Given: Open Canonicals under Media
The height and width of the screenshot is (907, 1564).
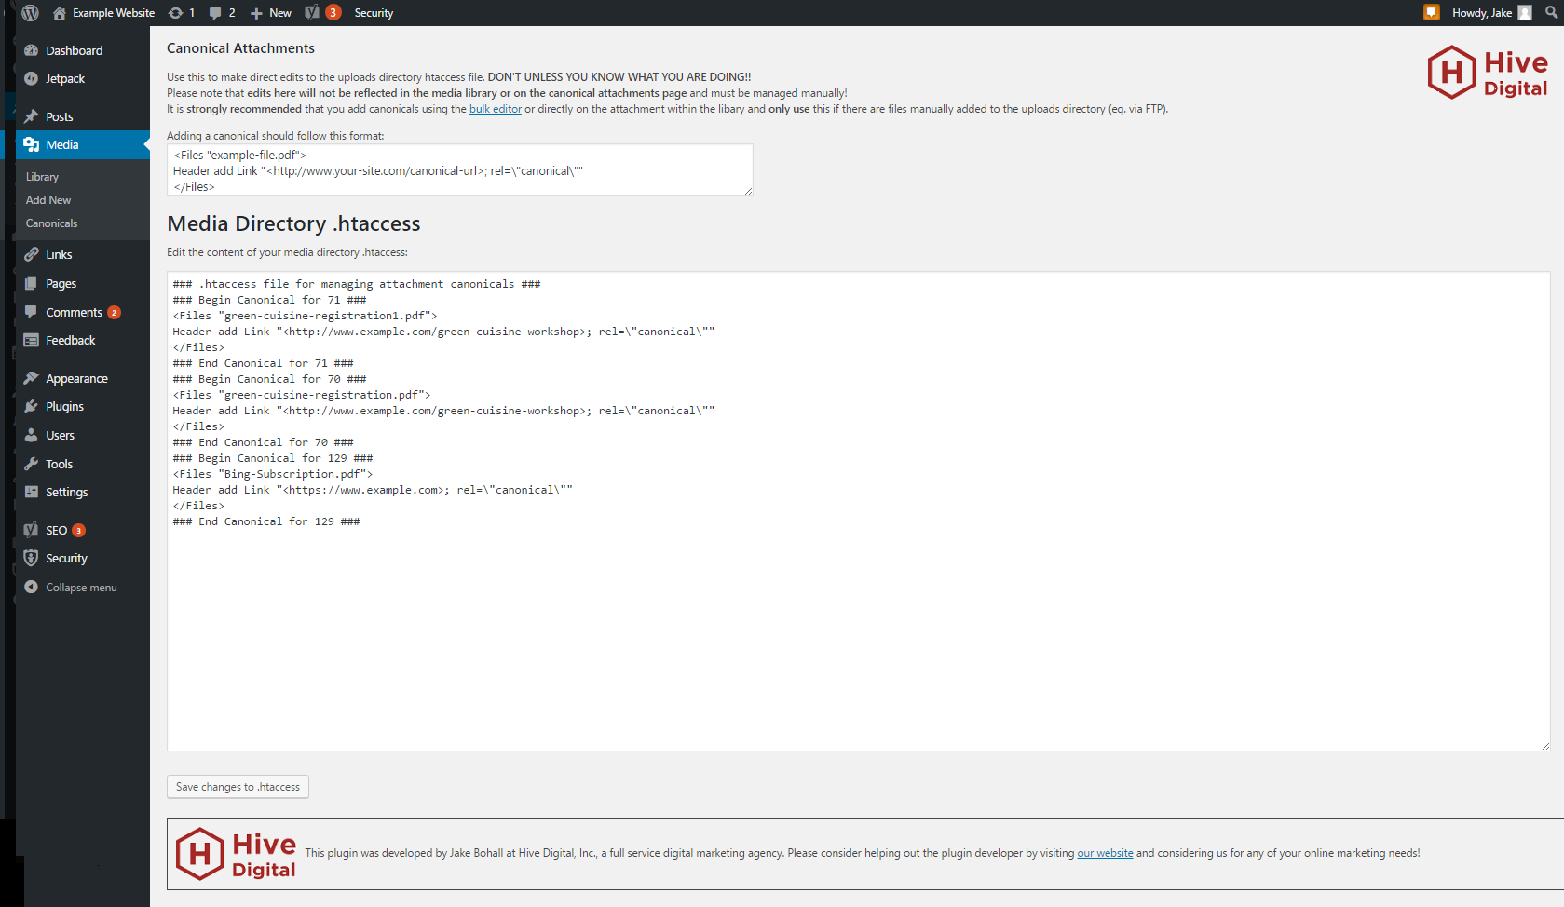Looking at the screenshot, I should (51, 223).
